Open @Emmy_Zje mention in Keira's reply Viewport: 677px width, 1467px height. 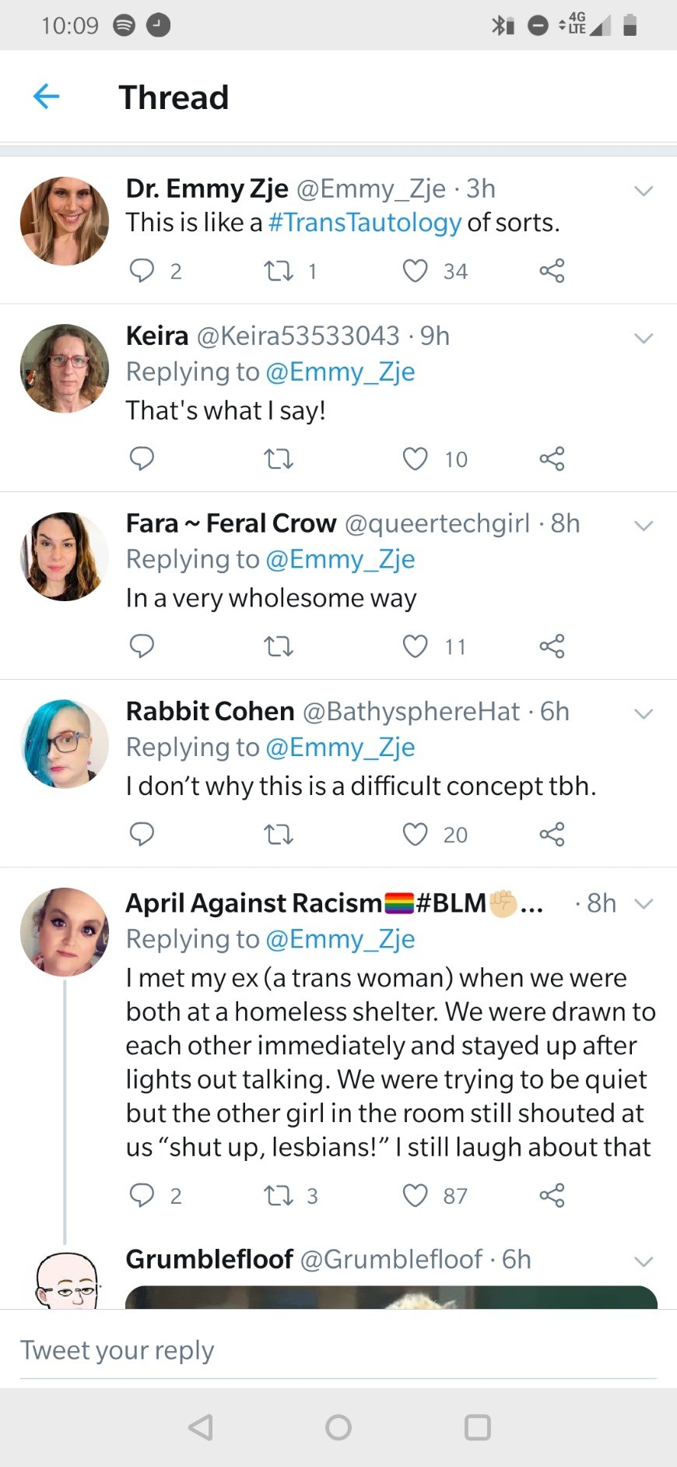click(340, 372)
